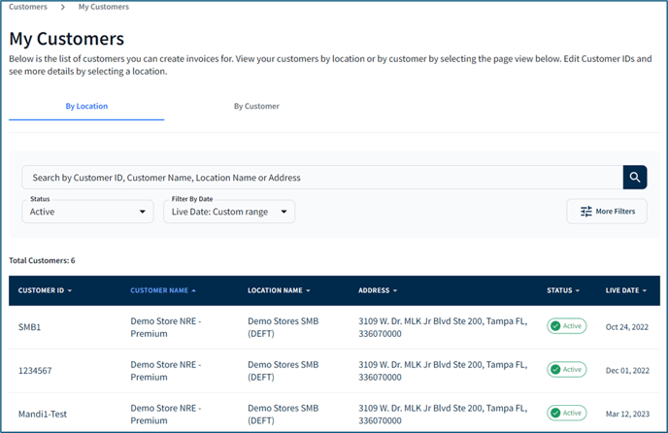Click the Address column sort arrow
The height and width of the screenshot is (433, 668).
click(395, 290)
